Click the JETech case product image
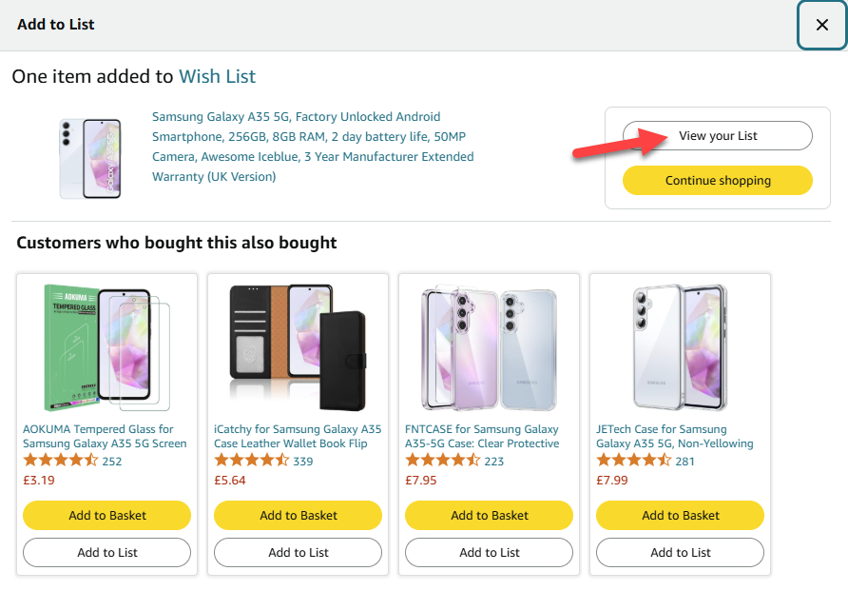The image size is (848, 591). (680, 347)
